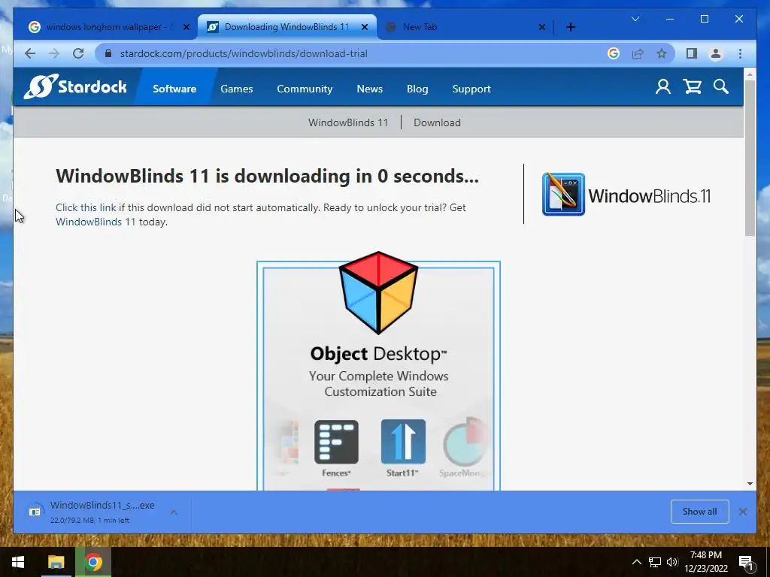Toggle the Chrome side panel icon
The width and height of the screenshot is (770, 577).
[692, 53]
